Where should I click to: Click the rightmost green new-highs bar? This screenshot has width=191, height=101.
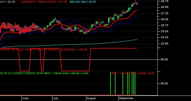[135, 84]
